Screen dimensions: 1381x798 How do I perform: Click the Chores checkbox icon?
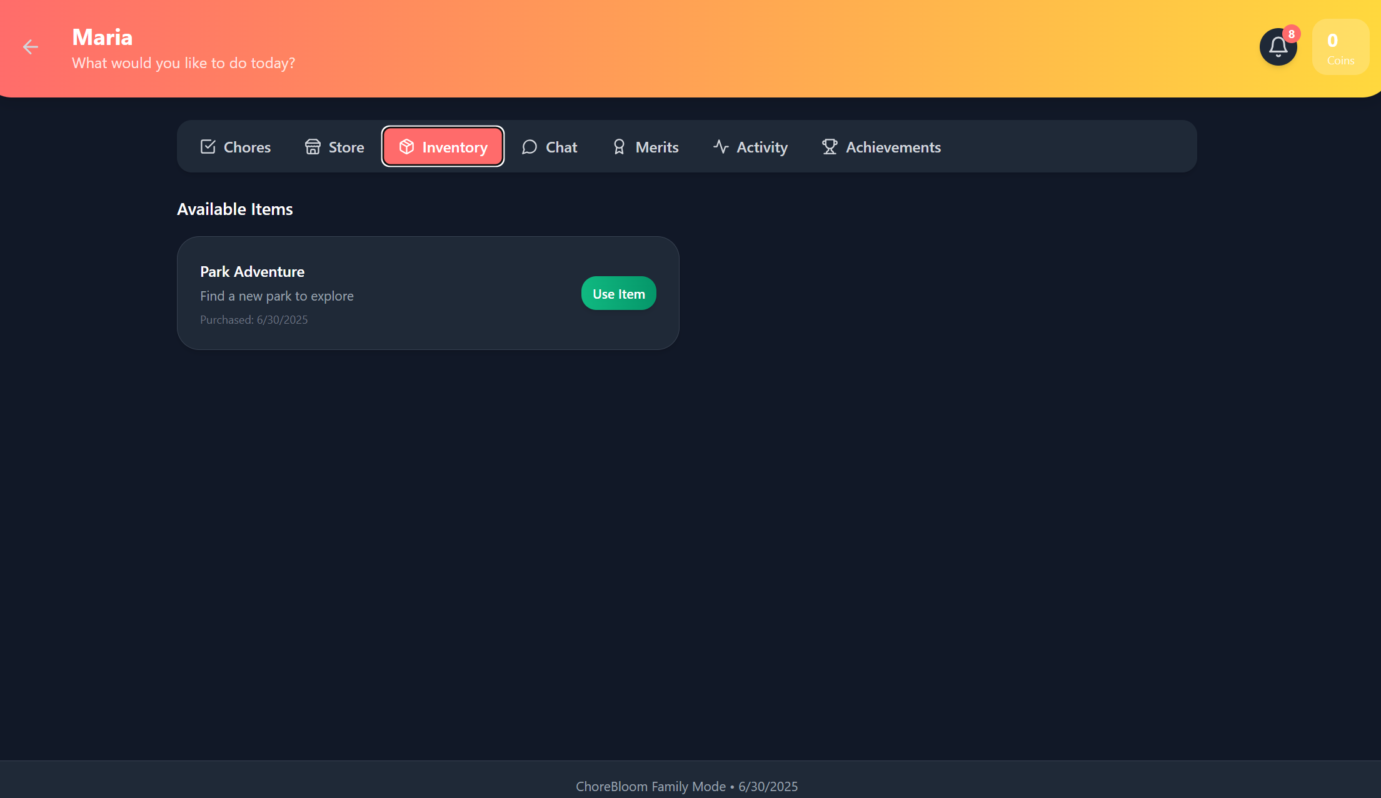pyautogui.click(x=208, y=147)
